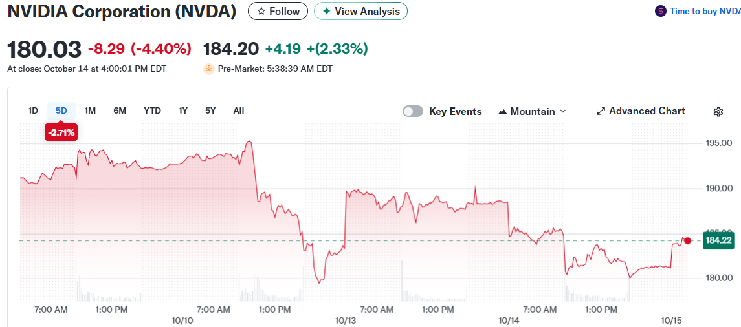741x327 pixels.
Task: Toggle the Key Events switch
Action: [412, 111]
